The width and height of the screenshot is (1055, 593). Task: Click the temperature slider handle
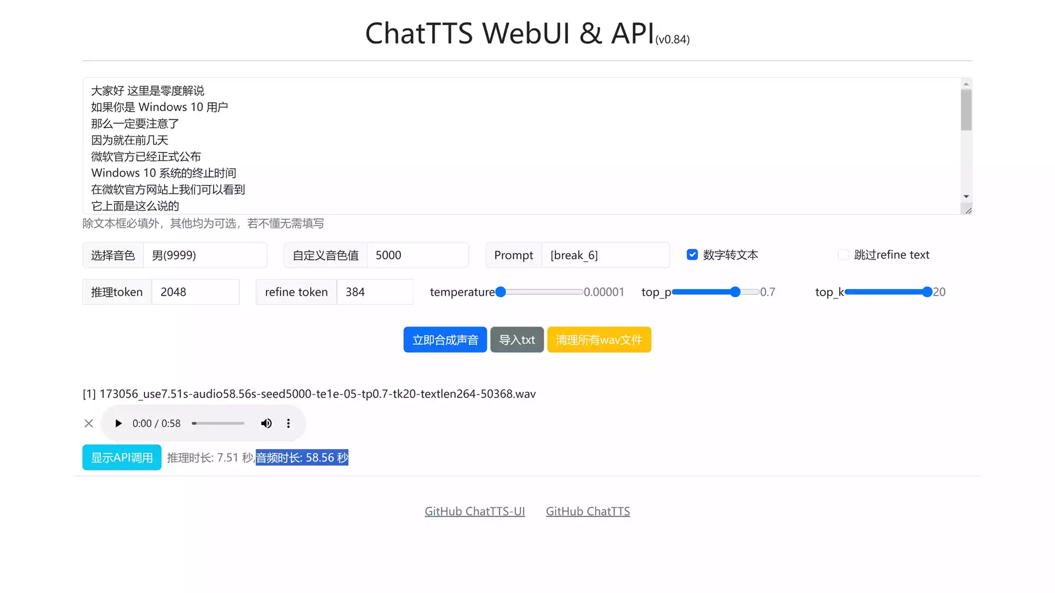click(501, 292)
